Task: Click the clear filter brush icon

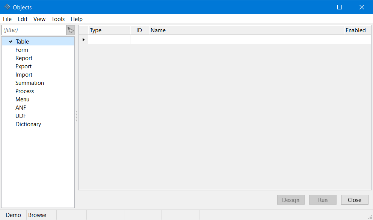Action: click(71, 30)
